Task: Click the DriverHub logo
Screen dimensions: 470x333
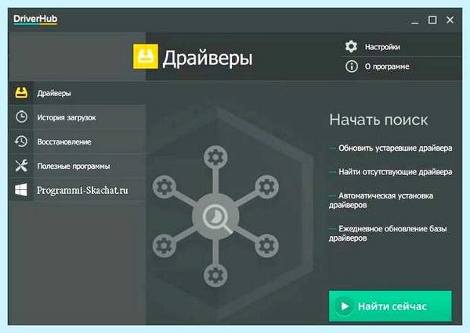Action: click(35, 20)
